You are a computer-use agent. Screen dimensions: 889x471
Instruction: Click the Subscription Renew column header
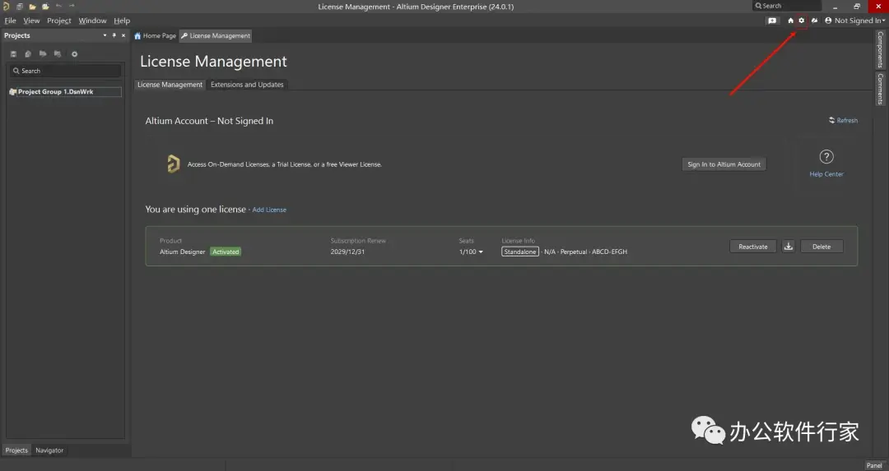358,241
